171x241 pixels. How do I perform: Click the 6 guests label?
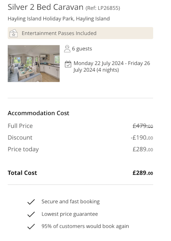pyautogui.click(x=82, y=49)
